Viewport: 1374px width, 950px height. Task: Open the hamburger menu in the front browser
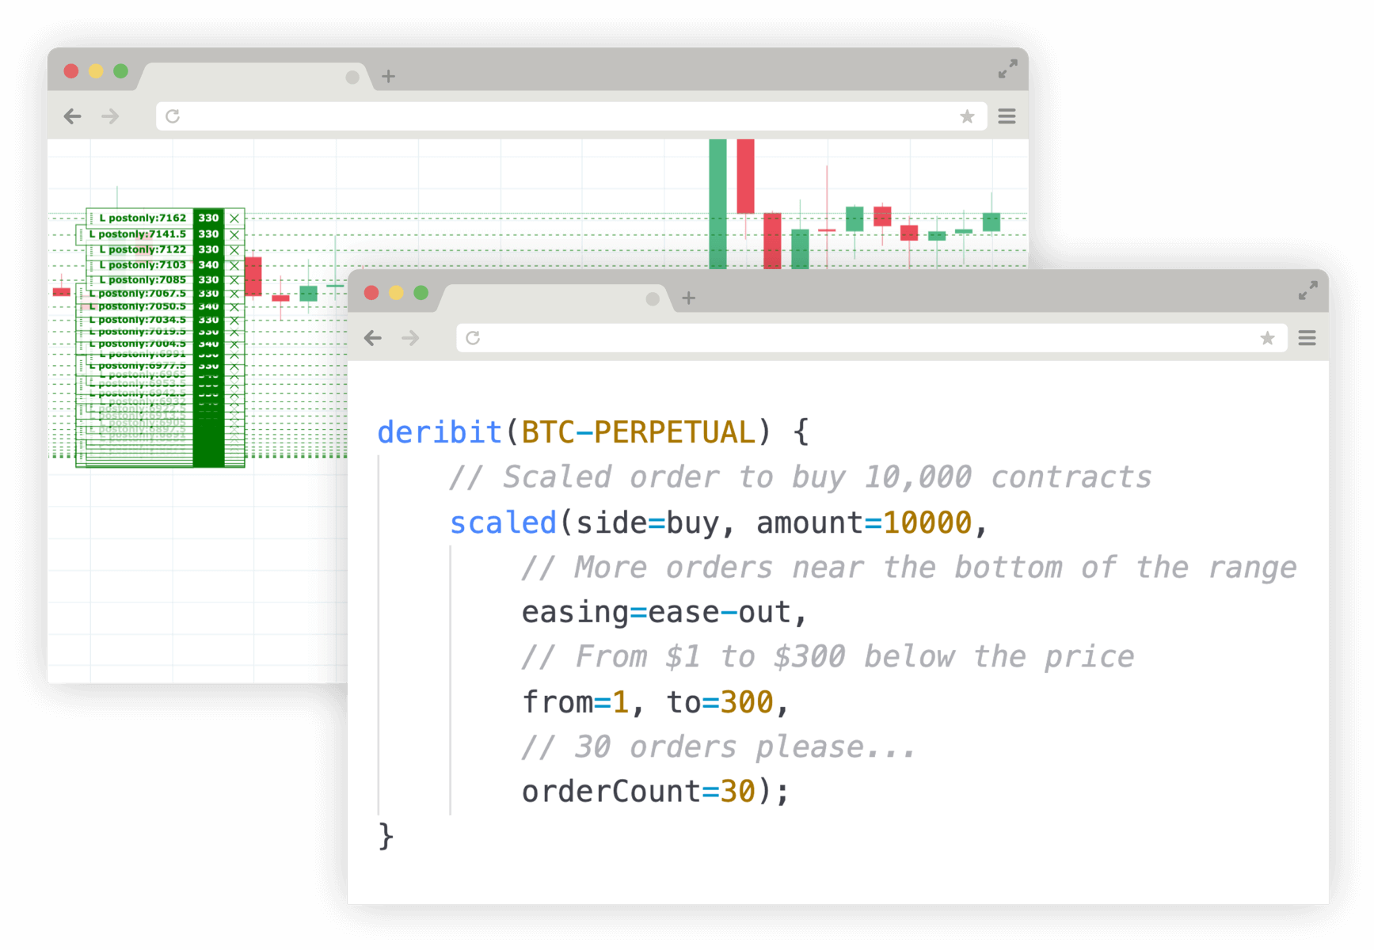pos(1307,339)
